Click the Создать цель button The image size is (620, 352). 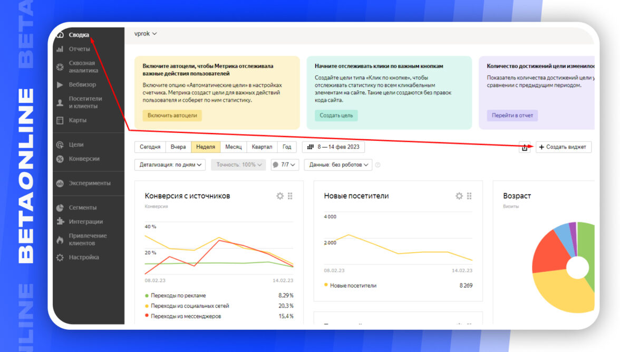[x=336, y=115]
